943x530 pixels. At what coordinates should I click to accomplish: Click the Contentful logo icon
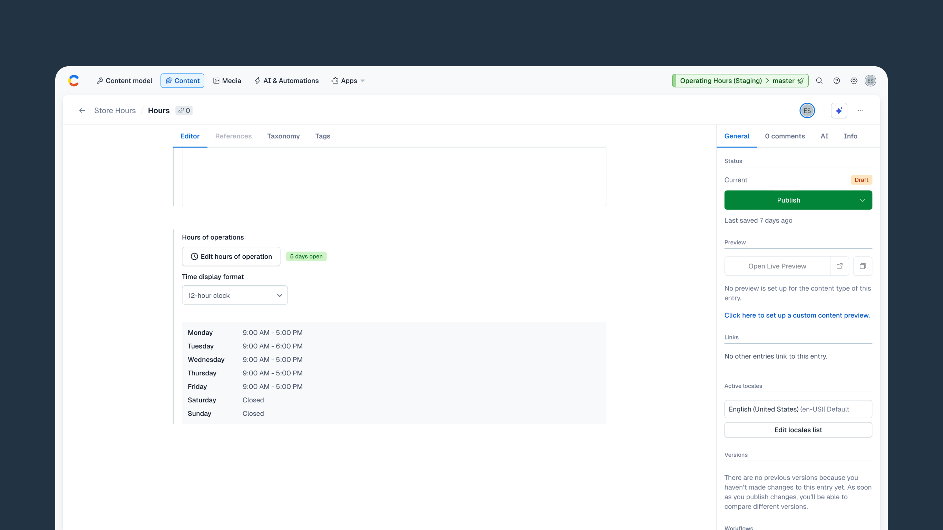74,80
